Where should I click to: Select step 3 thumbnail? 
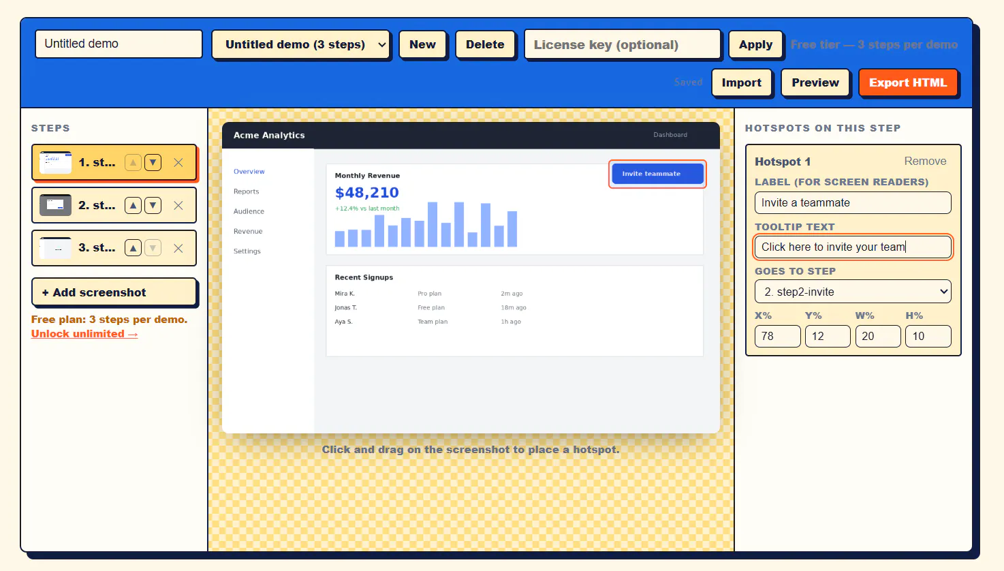pos(56,248)
